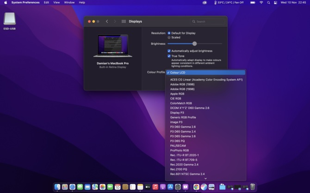Open Launchpad from the Dock

coord(65,187)
